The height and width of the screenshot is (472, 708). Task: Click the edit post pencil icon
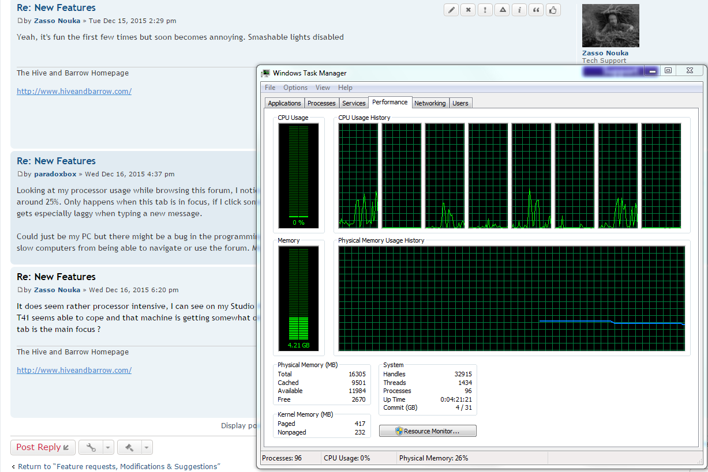(452, 10)
